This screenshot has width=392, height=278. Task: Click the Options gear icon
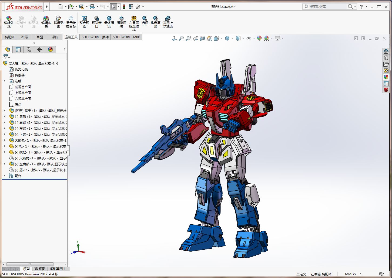click(138, 7)
